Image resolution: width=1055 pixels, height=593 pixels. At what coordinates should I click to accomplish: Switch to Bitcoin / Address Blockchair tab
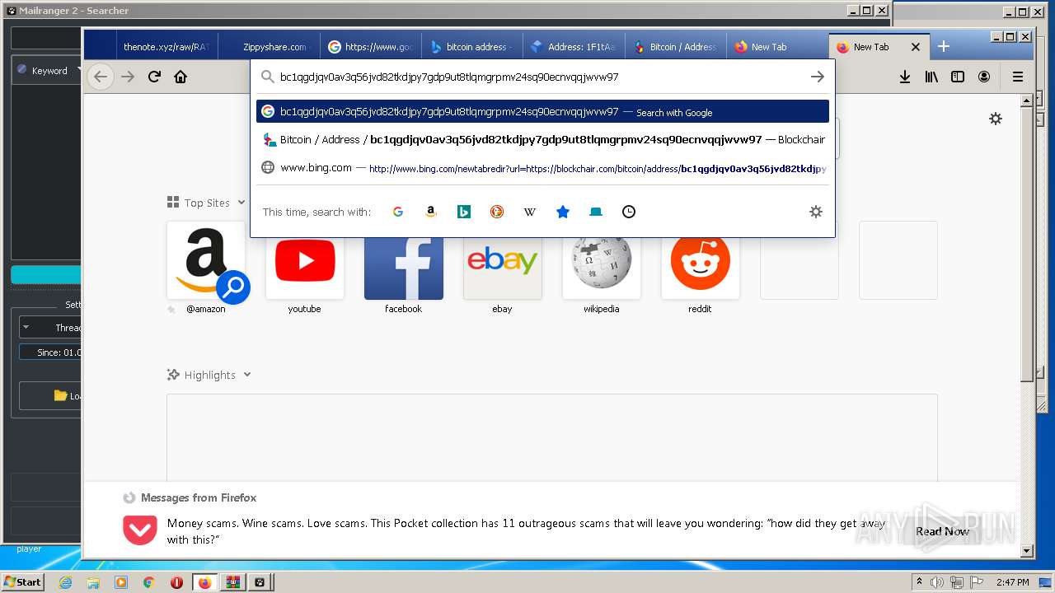[676, 47]
